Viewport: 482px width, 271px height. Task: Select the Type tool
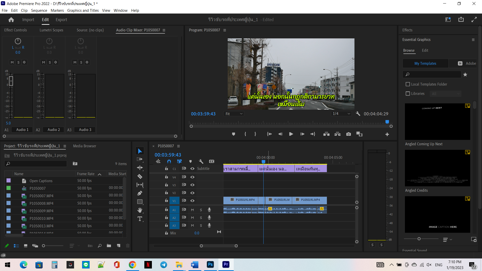pos(140,219)
